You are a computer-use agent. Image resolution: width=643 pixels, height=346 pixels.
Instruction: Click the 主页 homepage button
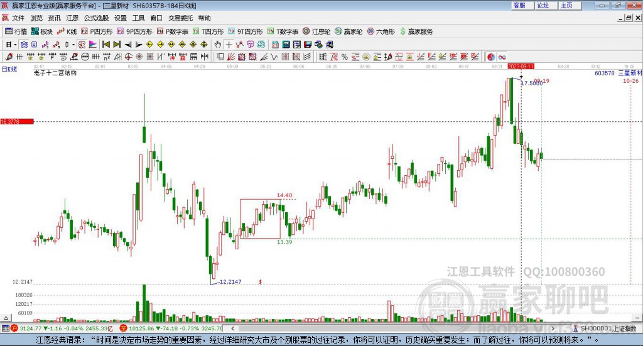[570, 5]
